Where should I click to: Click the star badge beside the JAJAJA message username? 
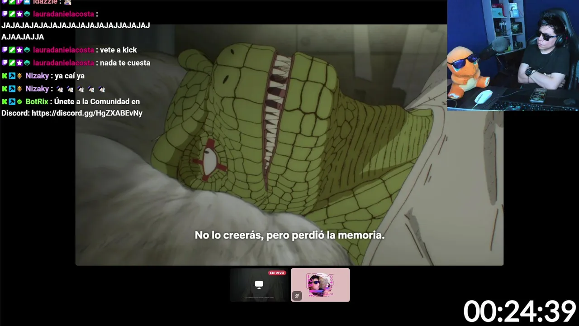pyautogui.click(x=19, y=14)
